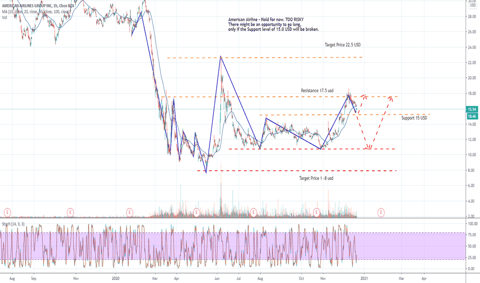The height and width of the screenshot is (283, 480).
Task: Open the Stoch (14, 3, 3) indicator legend
Action: point(13,224)
